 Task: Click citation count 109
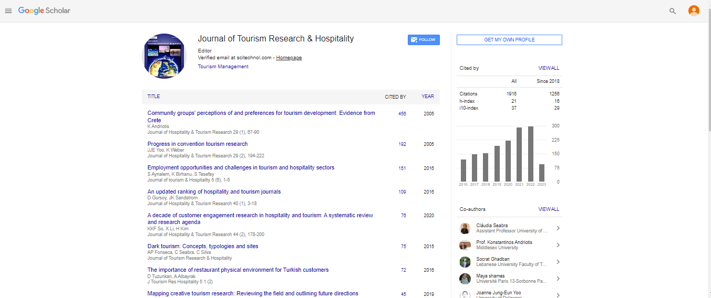coord(402,192)
